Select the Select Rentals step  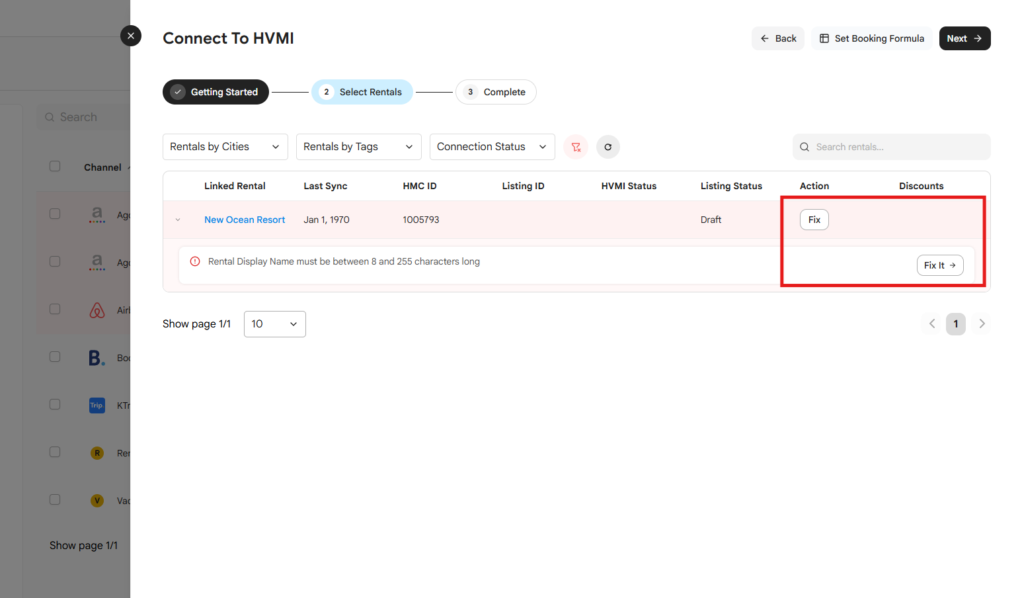point(362,92)
